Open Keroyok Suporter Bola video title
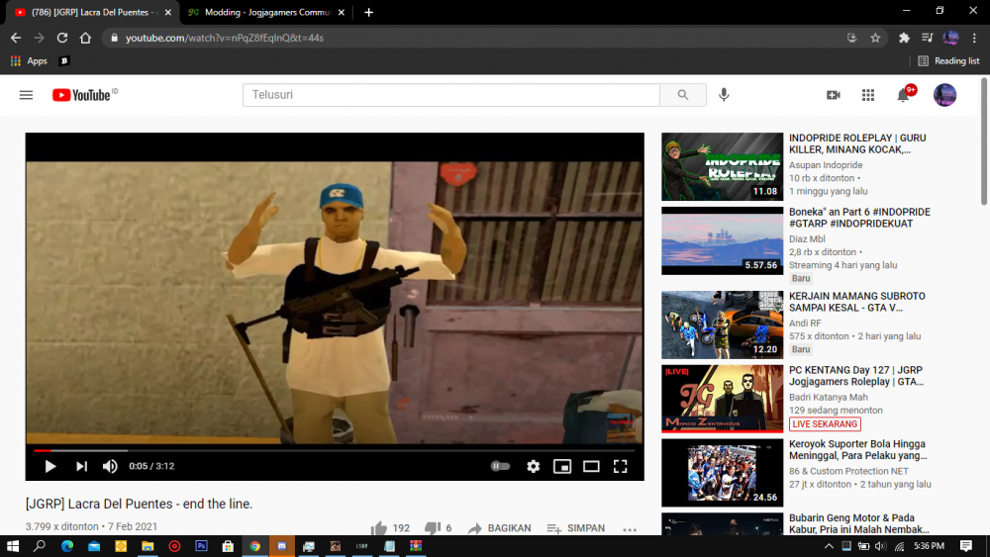 coord(858,450)
